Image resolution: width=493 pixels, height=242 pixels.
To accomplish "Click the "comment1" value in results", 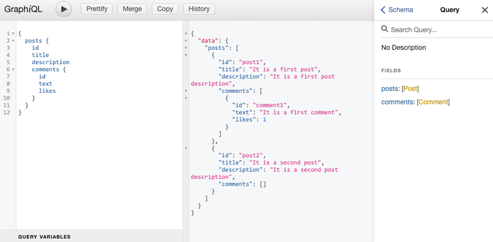I will (270, 106).
